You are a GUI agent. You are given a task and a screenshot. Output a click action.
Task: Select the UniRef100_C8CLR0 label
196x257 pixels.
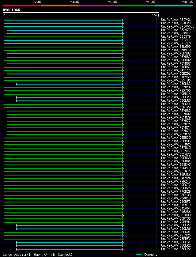[176, 249]
